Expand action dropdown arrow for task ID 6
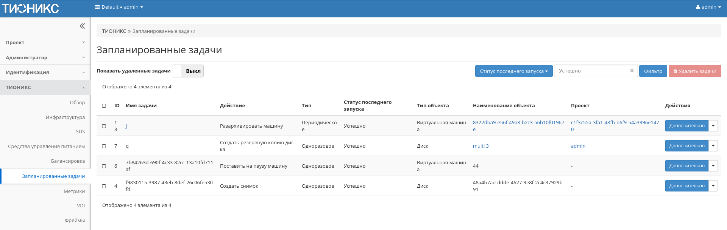The height and width of the screenshot is (230, 727). point(713,166)
